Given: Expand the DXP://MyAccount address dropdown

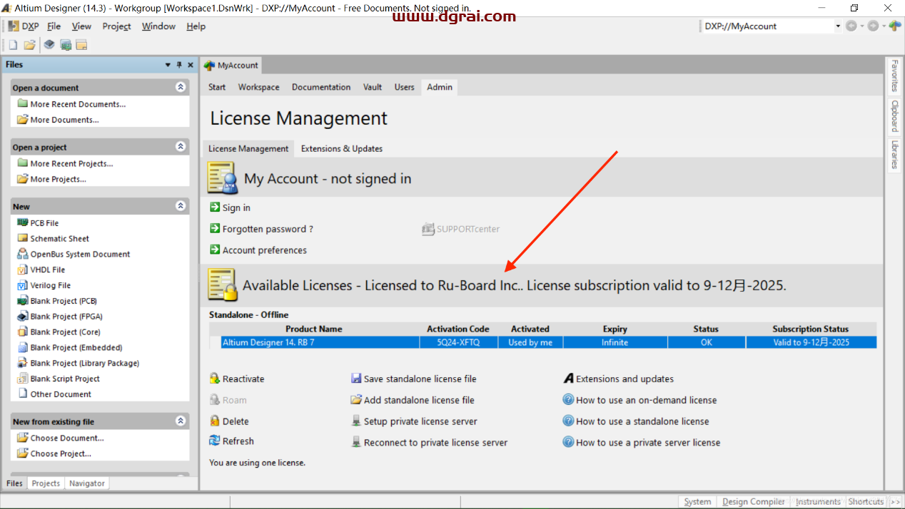Looking at the screenshot, I should [x=838, y=26].
